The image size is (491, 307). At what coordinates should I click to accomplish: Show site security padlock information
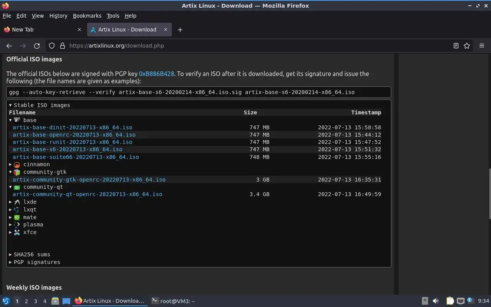coord(63,46)
